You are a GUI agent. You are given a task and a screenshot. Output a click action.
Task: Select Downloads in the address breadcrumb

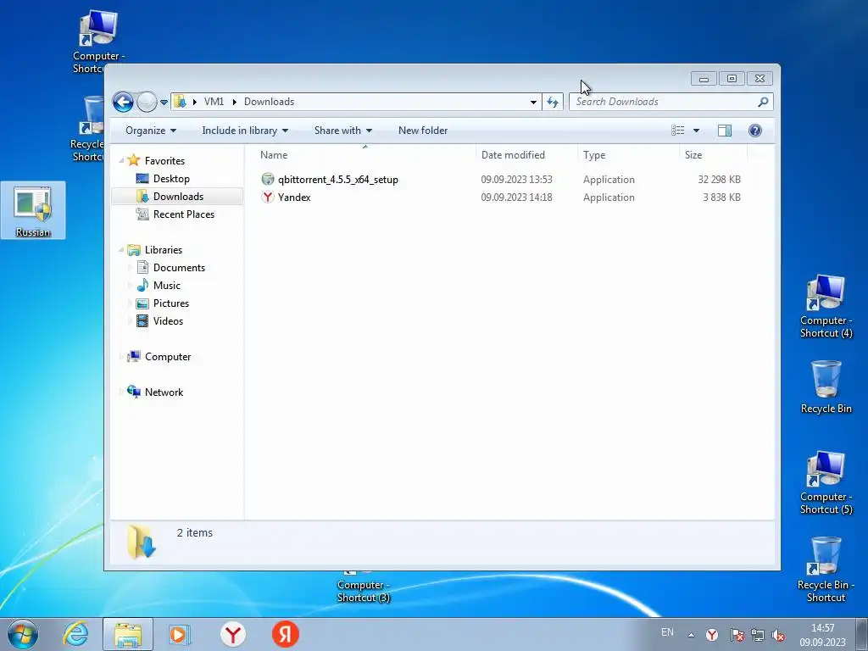coord(269,102)
